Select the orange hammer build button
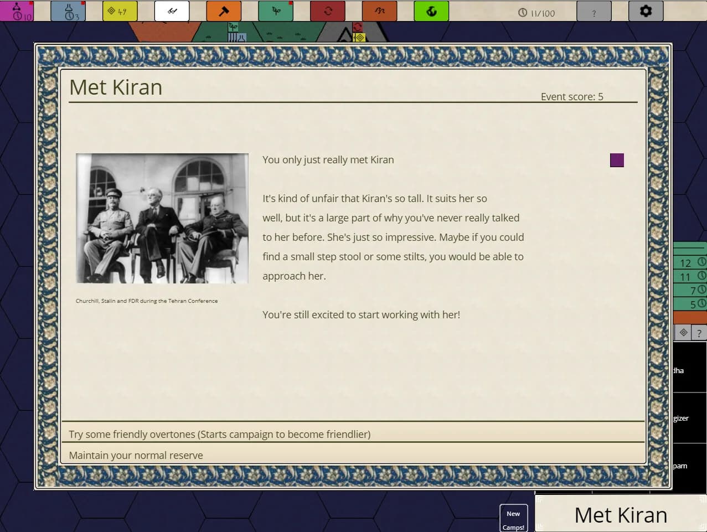707x532 pixels. tap(224, 11)
